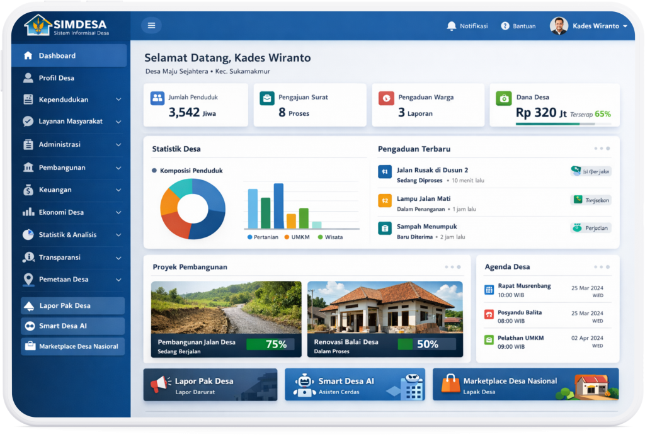The width and height of the screenshot is (645, 437).
Task: Click the Dana Desa progress bar
Action: [x=555, y=124]
